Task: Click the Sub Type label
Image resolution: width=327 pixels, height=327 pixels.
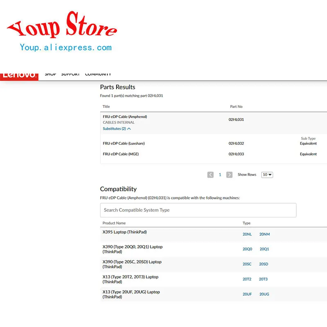Action: click(x=308, y=139)
